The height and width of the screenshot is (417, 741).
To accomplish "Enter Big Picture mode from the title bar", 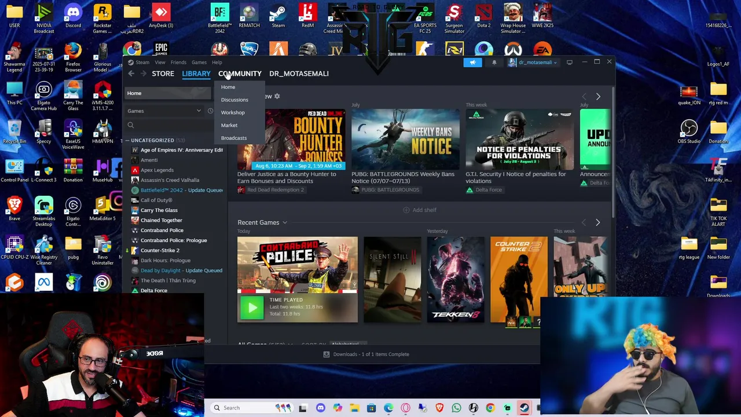I will pyautogui.click(x=569, y=62).
